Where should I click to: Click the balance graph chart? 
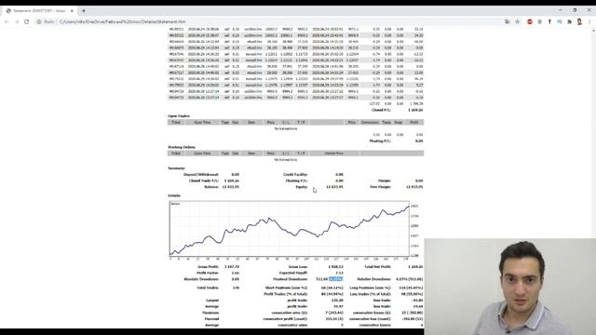290,230
